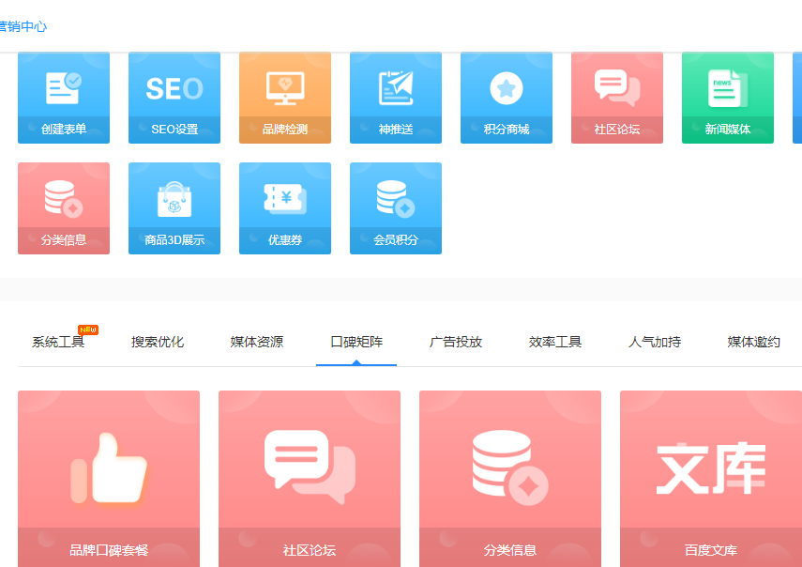
Task: Click the small 分类信息 tile in the second row
Action: 64,208
